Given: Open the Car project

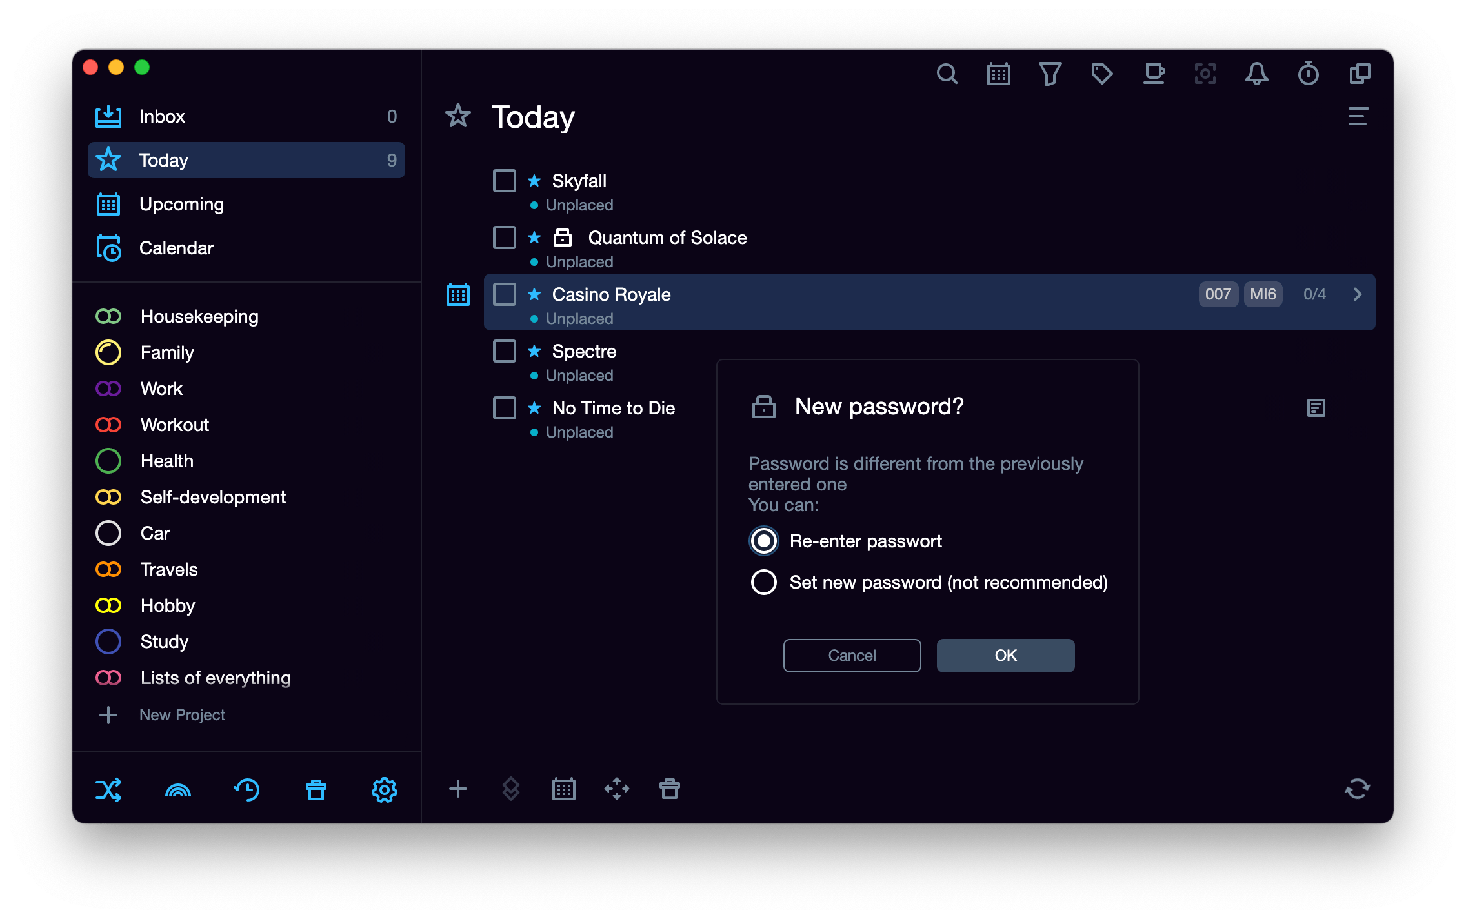Looking at the screenshot, I should point(246,533).
